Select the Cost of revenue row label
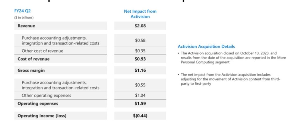295x125 pixels. coord(34,59)
